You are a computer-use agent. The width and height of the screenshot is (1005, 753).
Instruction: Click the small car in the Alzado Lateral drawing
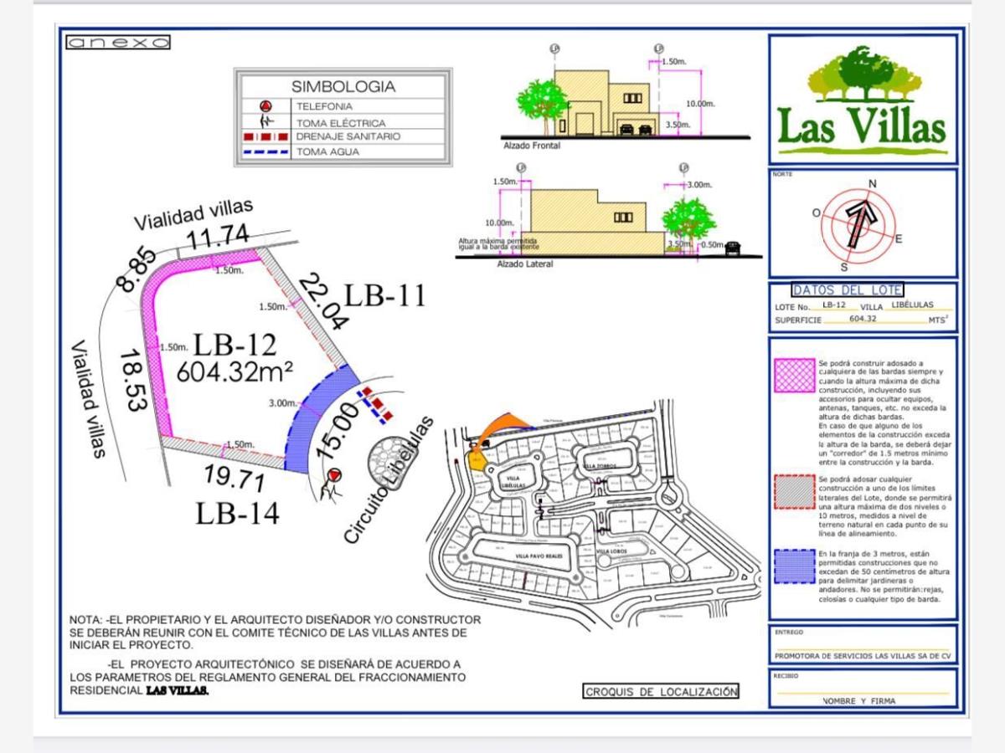(x=734, y=248)
